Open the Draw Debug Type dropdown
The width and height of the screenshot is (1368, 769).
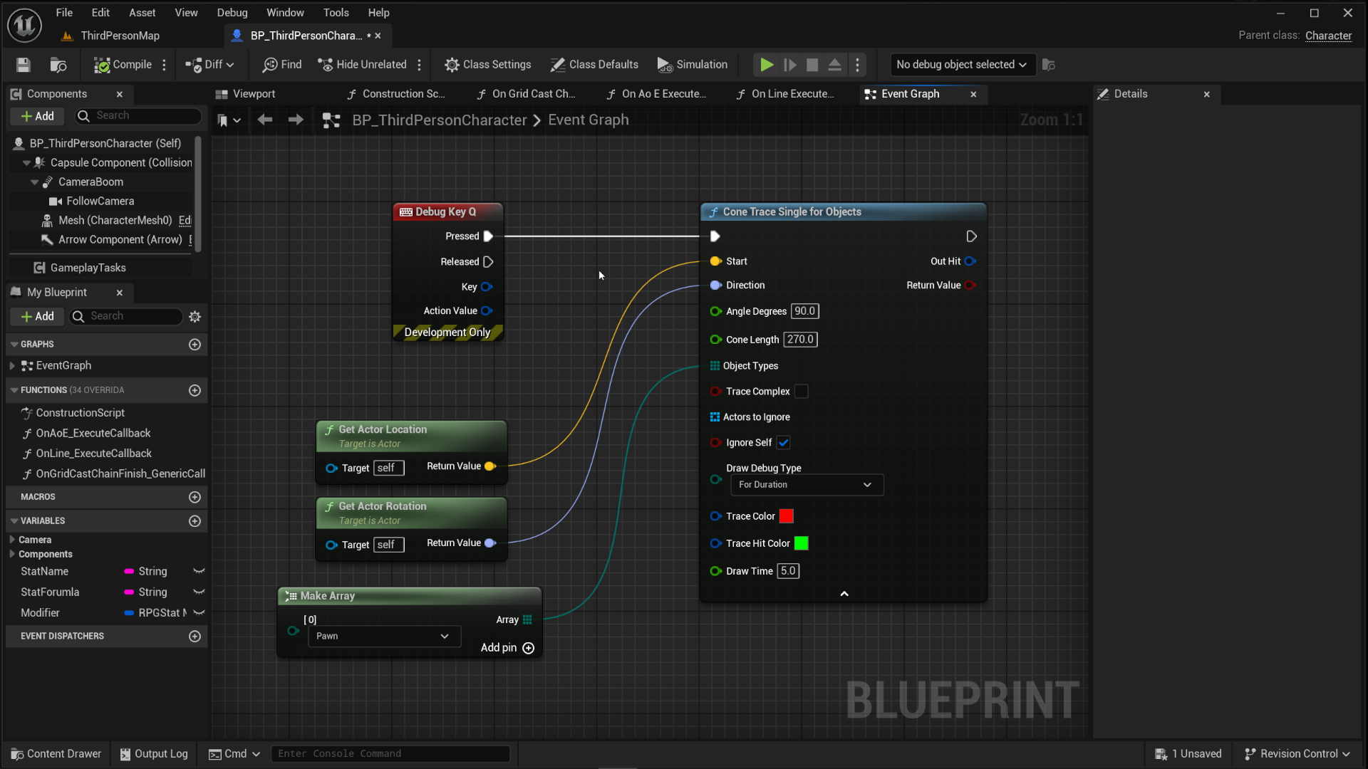click(x=807, y=485)
